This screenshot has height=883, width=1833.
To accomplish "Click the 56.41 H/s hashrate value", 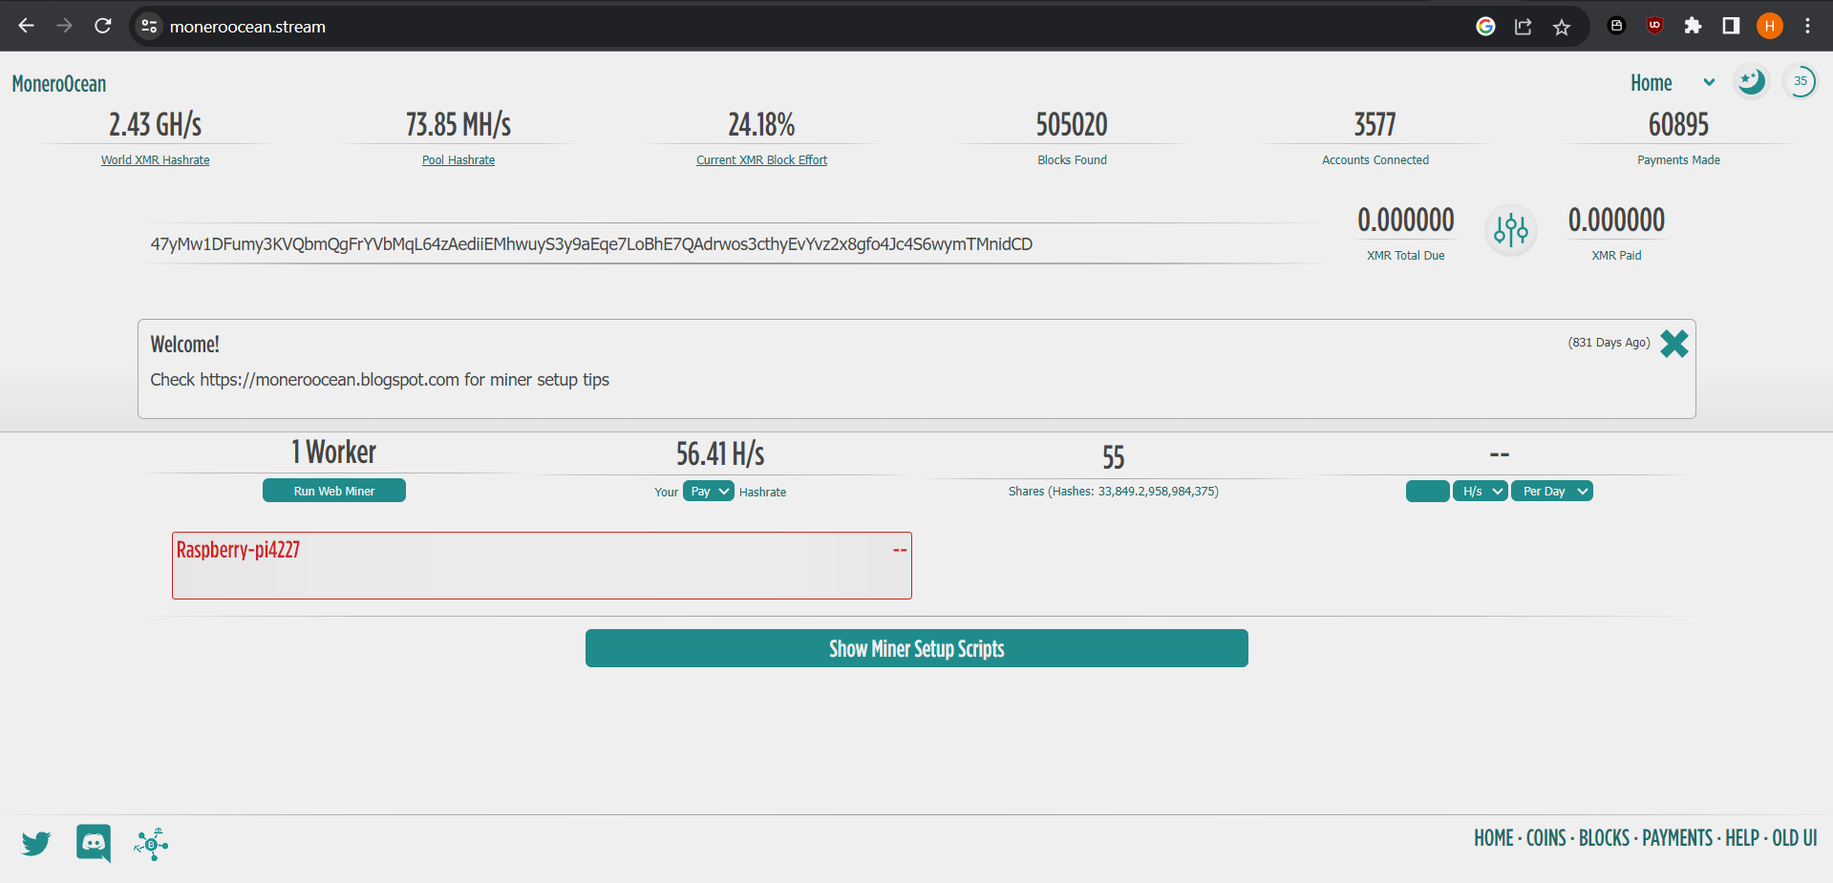I will coord(720,453).
